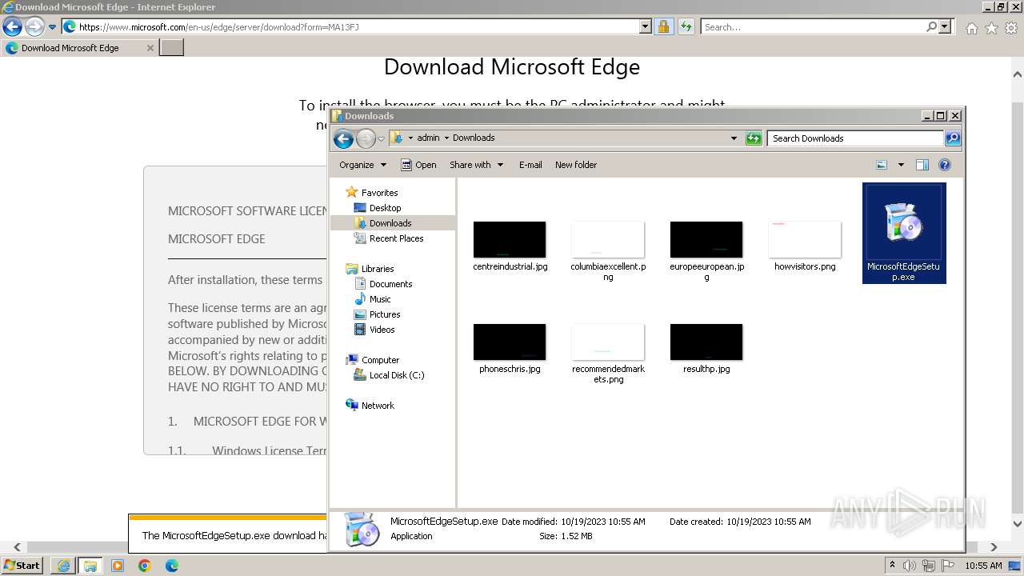
Task: Click the Explorer Forward arrow button
Action: [x=366, y=138]
